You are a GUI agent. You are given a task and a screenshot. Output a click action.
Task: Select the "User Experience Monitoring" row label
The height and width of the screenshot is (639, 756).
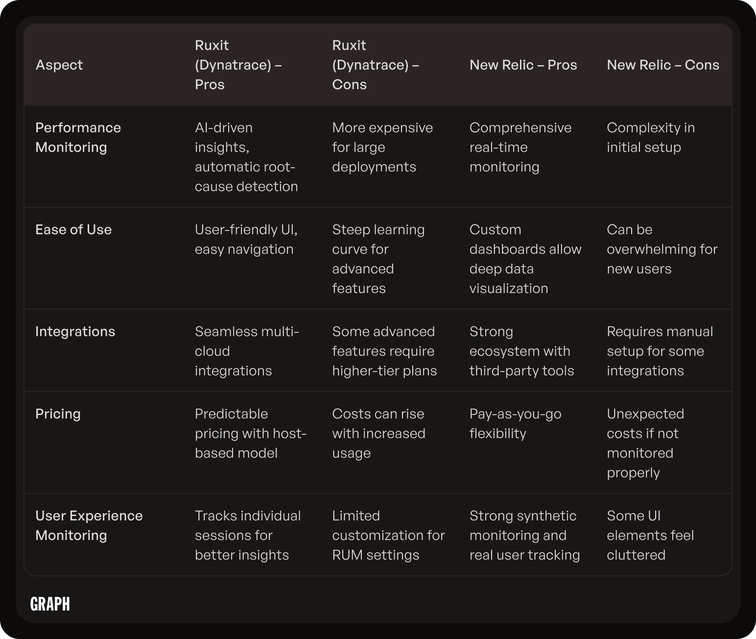click(89, 525)
